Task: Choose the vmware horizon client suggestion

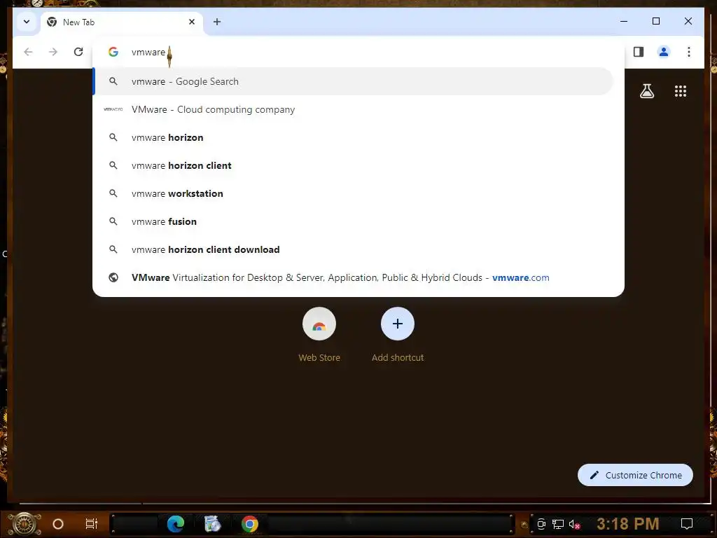Action: pos(353,165)
